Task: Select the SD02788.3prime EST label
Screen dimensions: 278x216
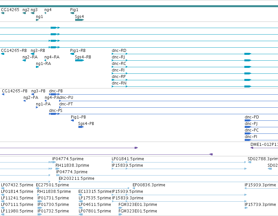Action: [x=263, y=159]
